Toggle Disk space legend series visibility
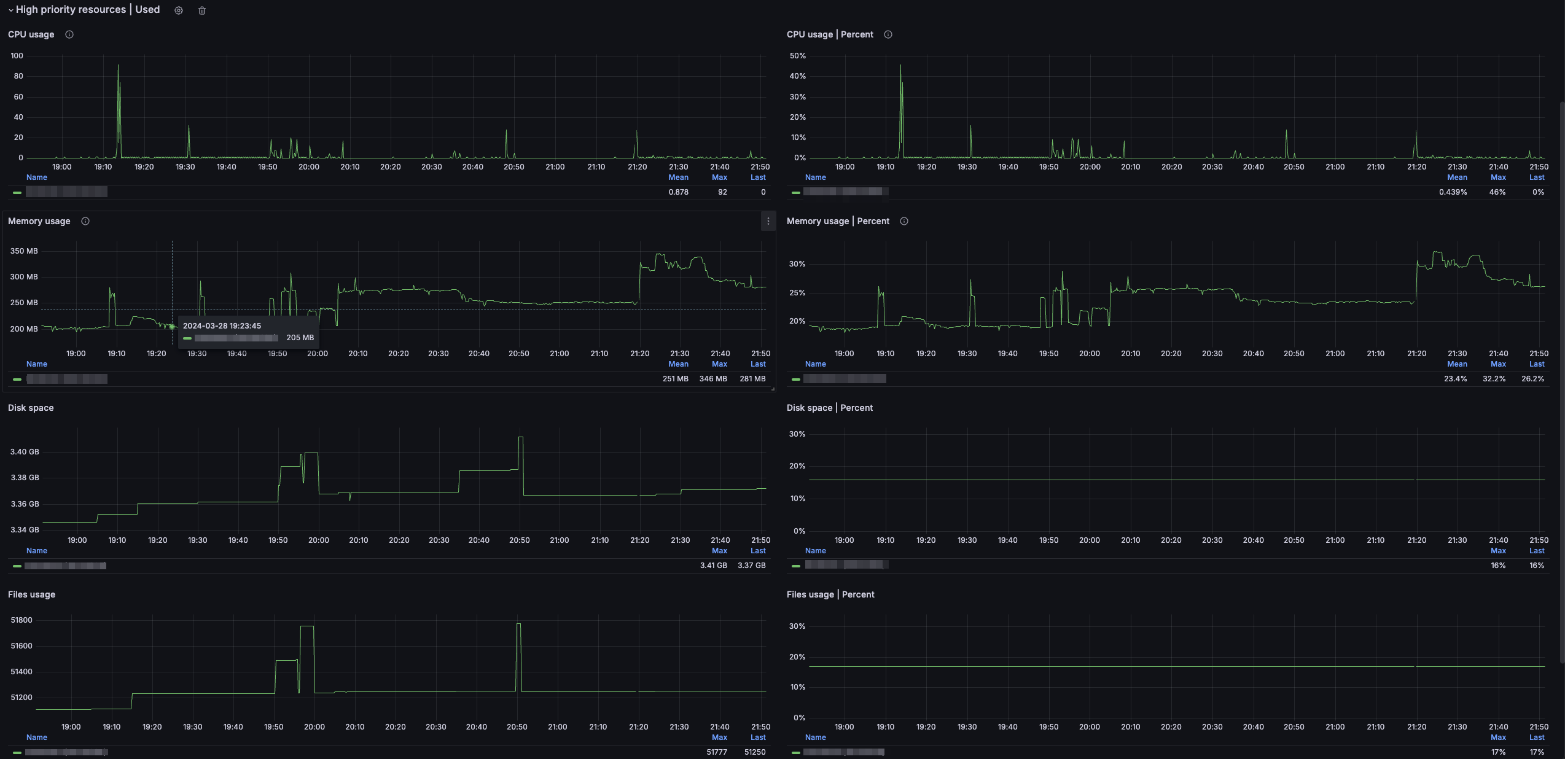The width and height of the screenshot is (1565, 759). click(65, 566)
